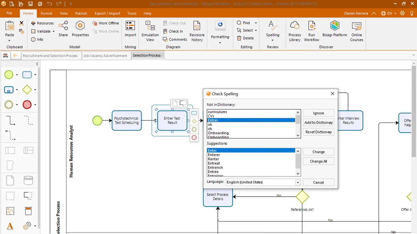
Task: Open the Share model icon
Action: 63,29
